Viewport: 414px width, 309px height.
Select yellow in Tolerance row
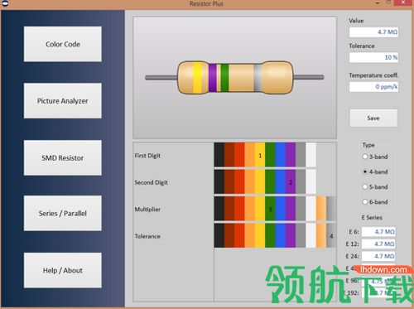pyautogui.click(x=260, y=235)
